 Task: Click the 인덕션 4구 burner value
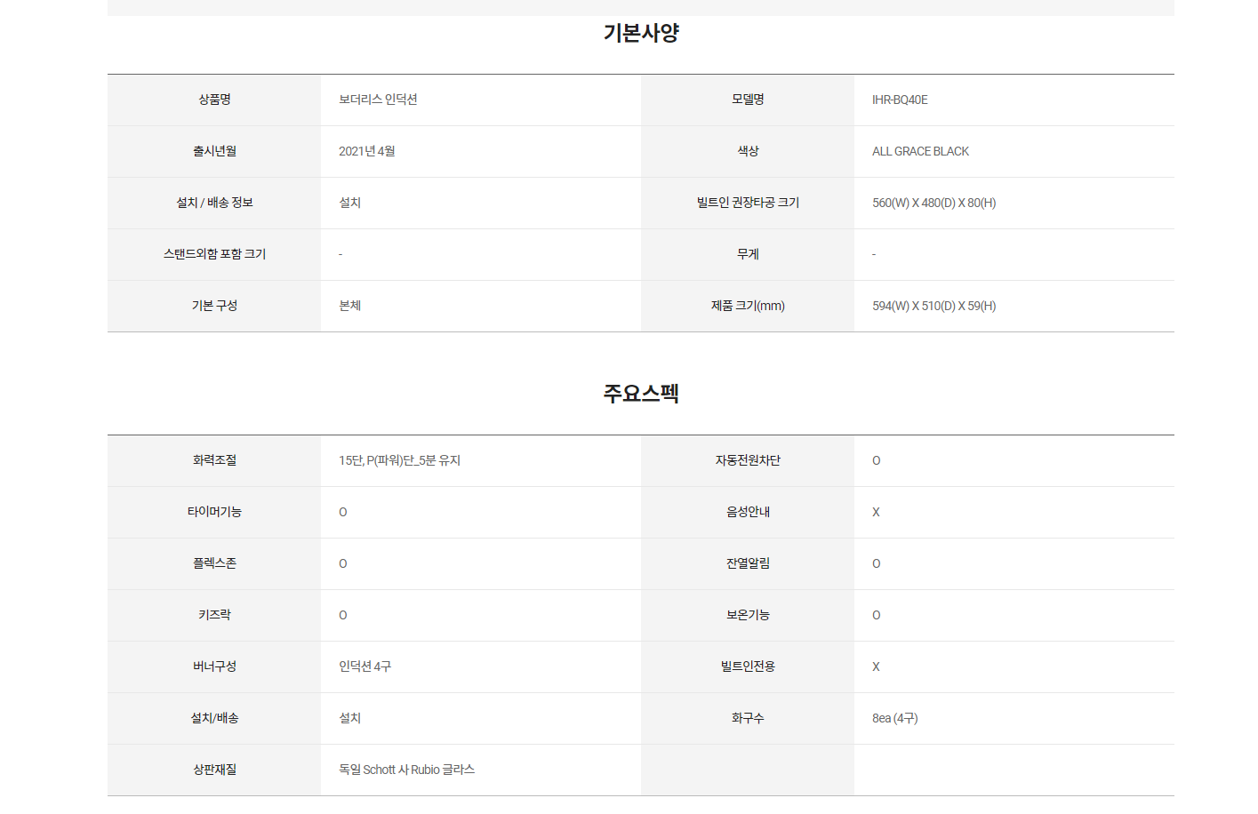(x=365, y=666)
